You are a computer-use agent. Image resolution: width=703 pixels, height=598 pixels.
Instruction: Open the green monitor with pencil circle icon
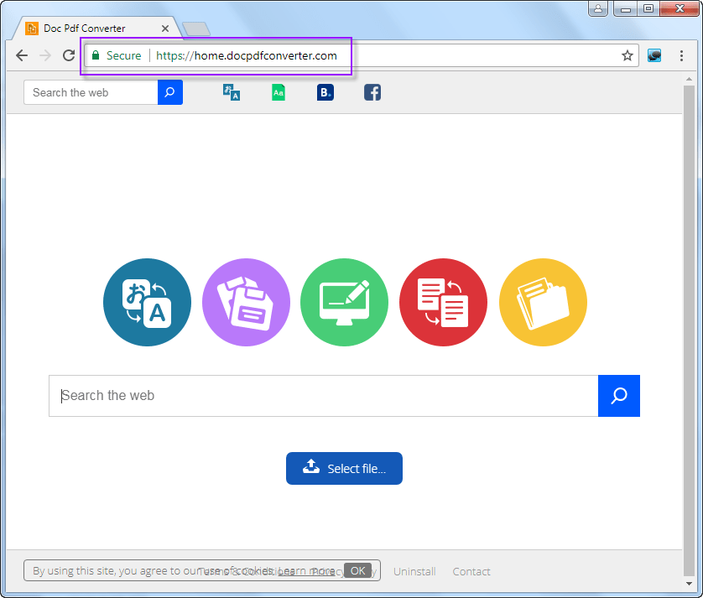coord(344,302)
